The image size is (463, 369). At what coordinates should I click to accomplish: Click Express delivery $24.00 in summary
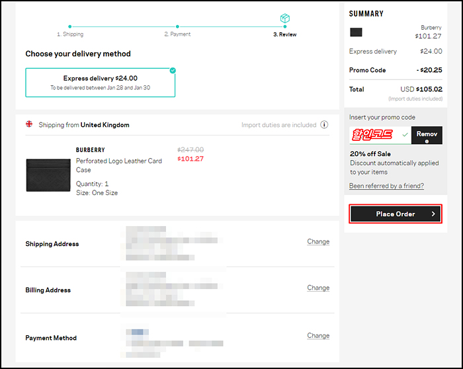pyautogui.click(x=396, y=52)
